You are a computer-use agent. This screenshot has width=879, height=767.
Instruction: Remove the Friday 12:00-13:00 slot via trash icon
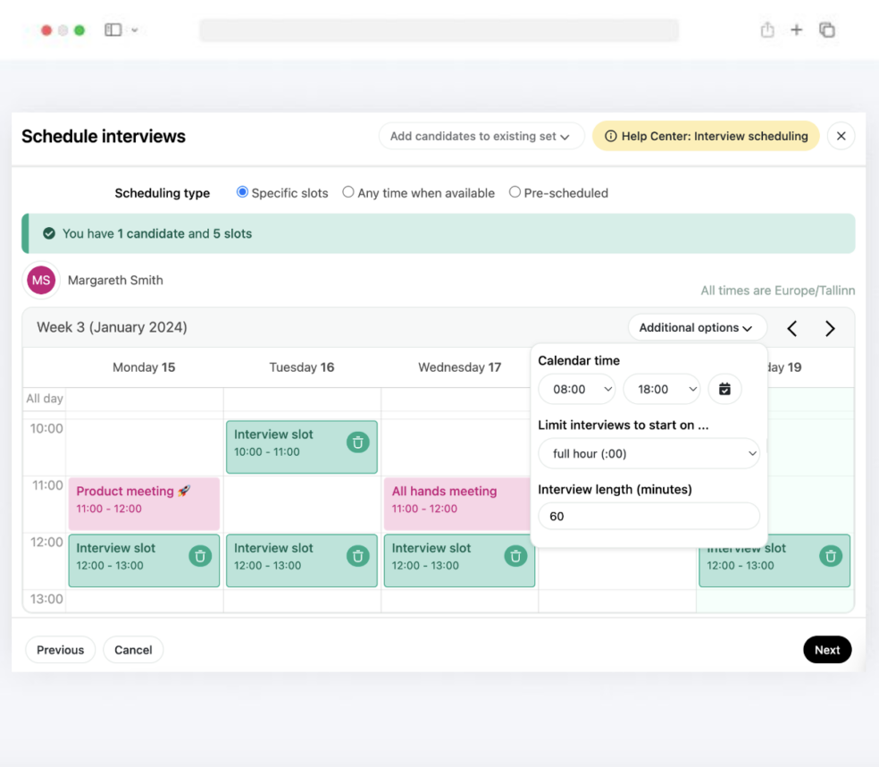(830, 556)
